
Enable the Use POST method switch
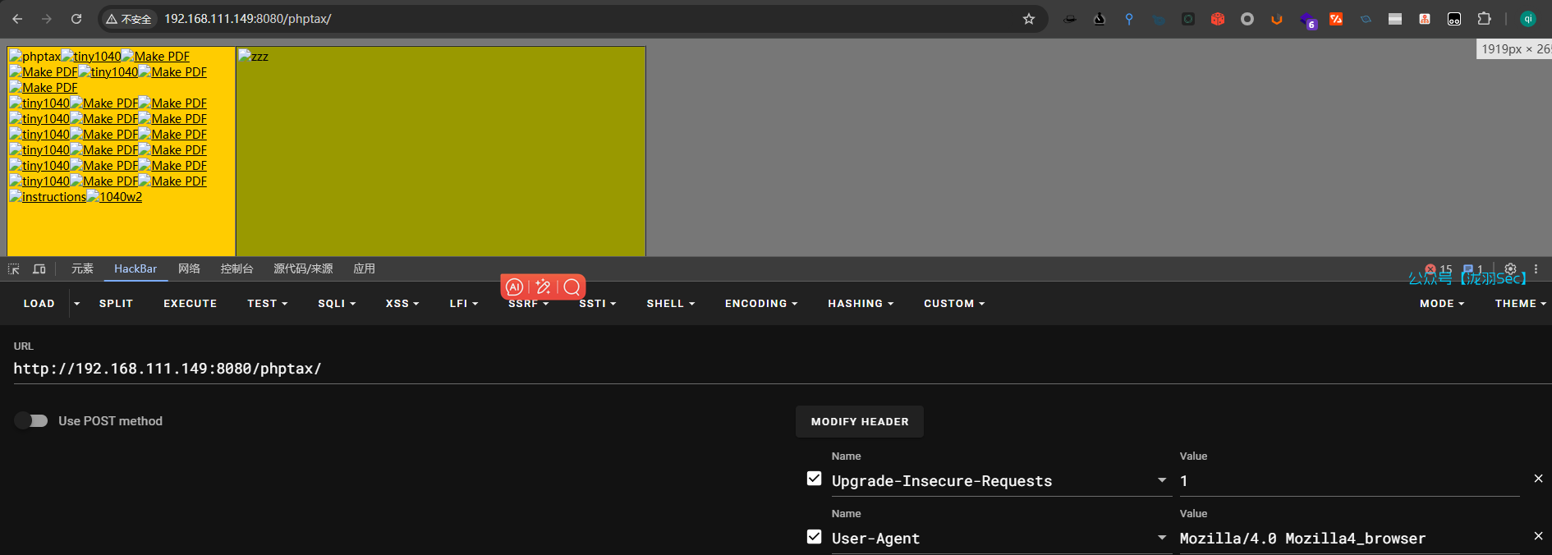click(x=31, y=421)
